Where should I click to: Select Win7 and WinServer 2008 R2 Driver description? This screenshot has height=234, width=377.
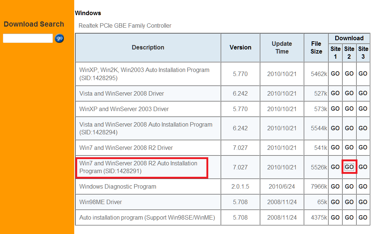[126, 148]
